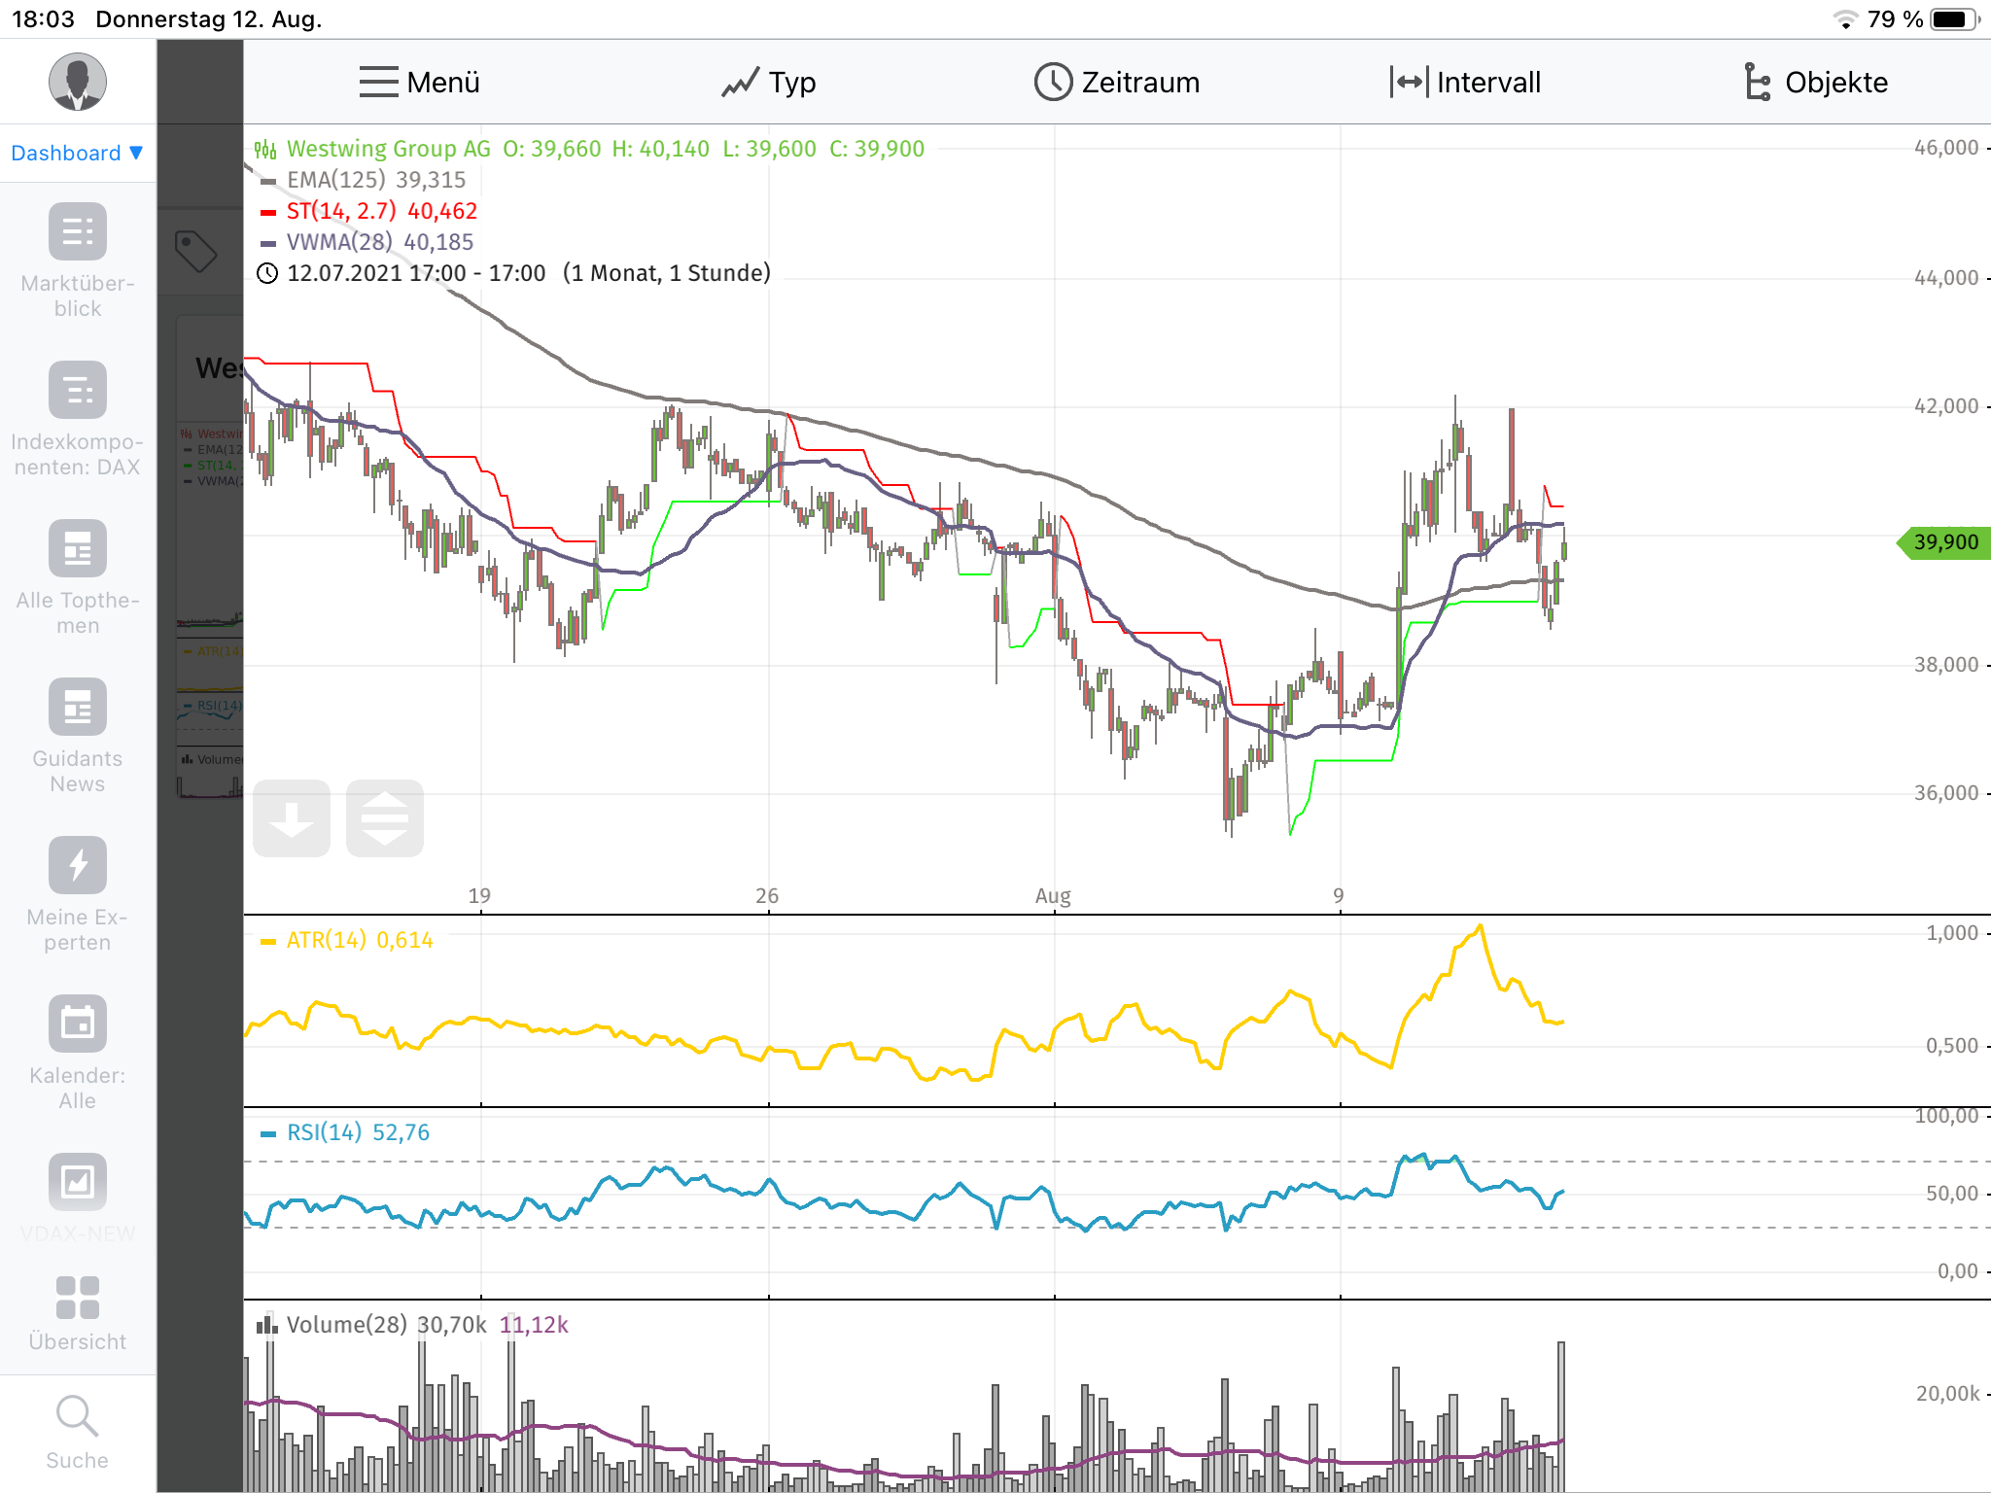The width and height of the screenshot is (1991, 1493).
Task: Open the Objekte drawing tools
Action: (1815, 83)
